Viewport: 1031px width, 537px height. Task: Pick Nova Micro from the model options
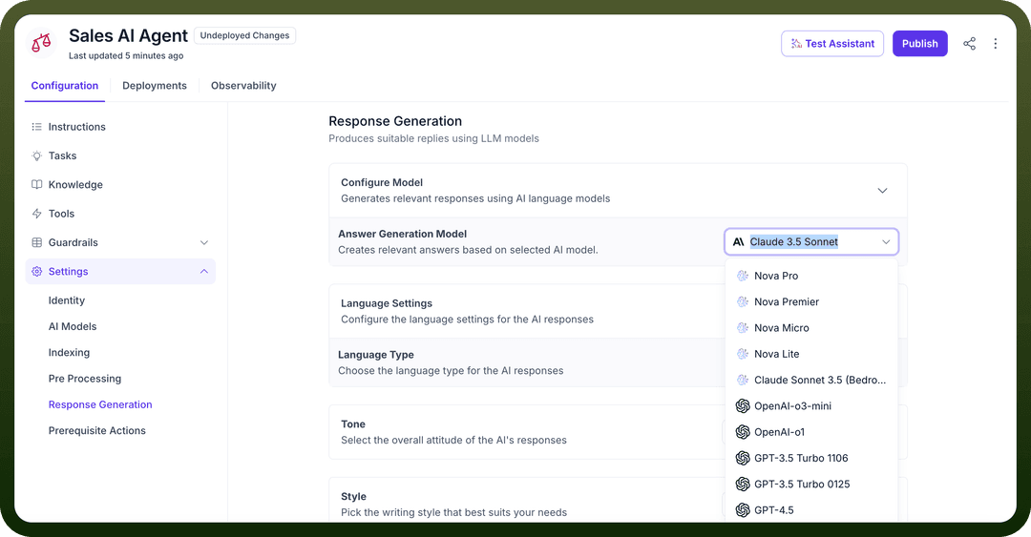tap(811, 328)
